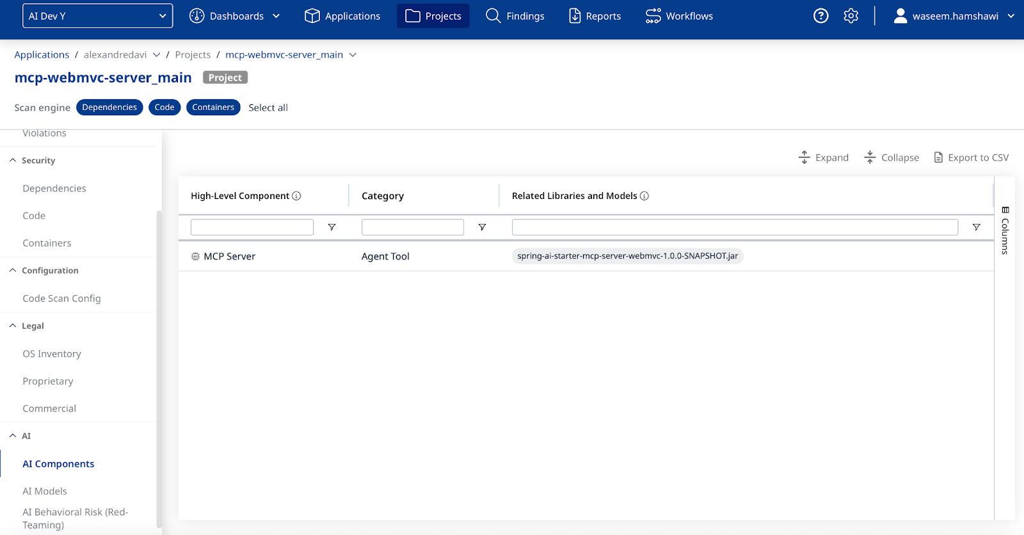Viewport: 1024px width, 535px height.
Task: Open OS Inventory in sidebar
Action: pos(52,354)
